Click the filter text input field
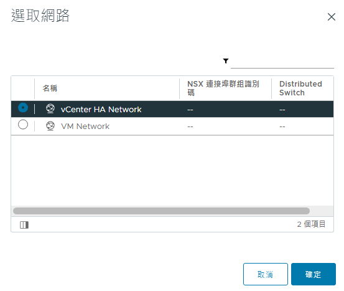 (x=282, y=62)
